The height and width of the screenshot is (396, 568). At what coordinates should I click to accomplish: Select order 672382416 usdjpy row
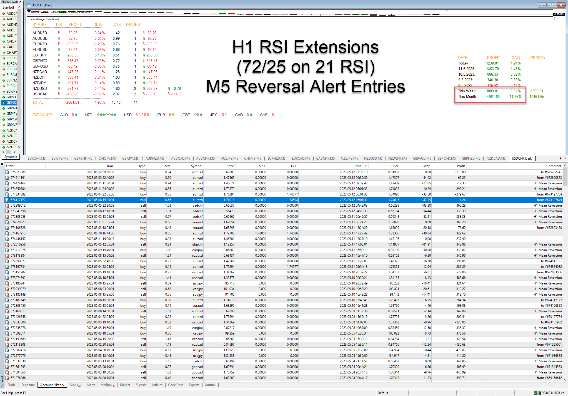click(x=284, y=350)
